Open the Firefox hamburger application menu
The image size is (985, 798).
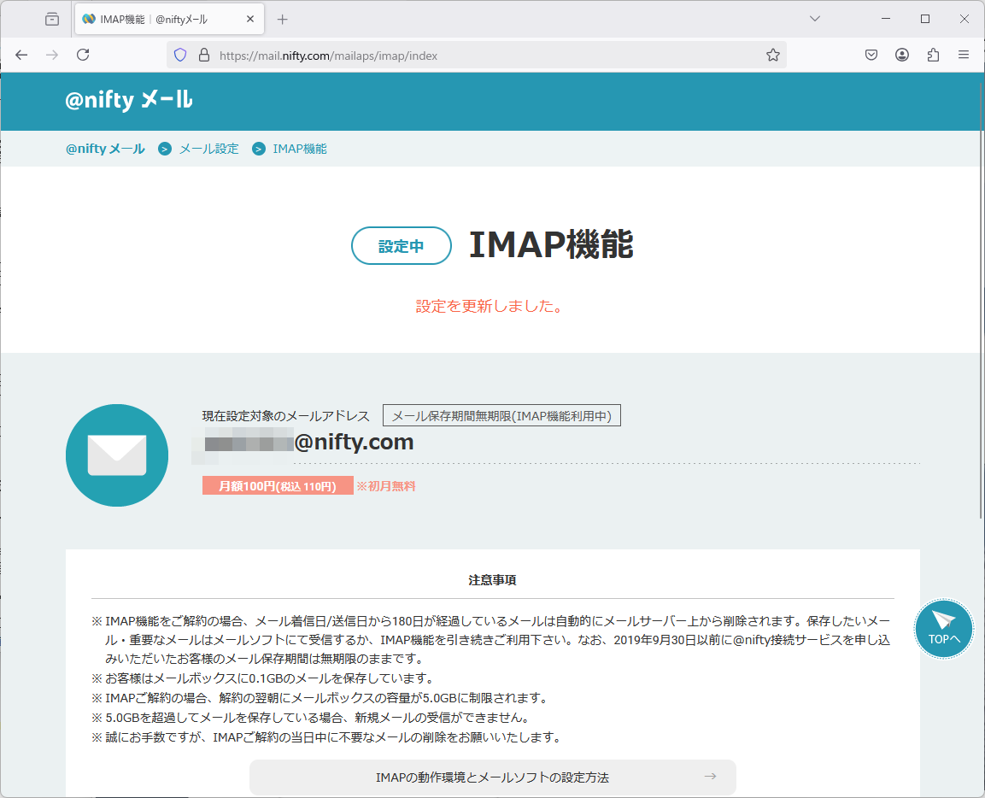click(964, 55)
